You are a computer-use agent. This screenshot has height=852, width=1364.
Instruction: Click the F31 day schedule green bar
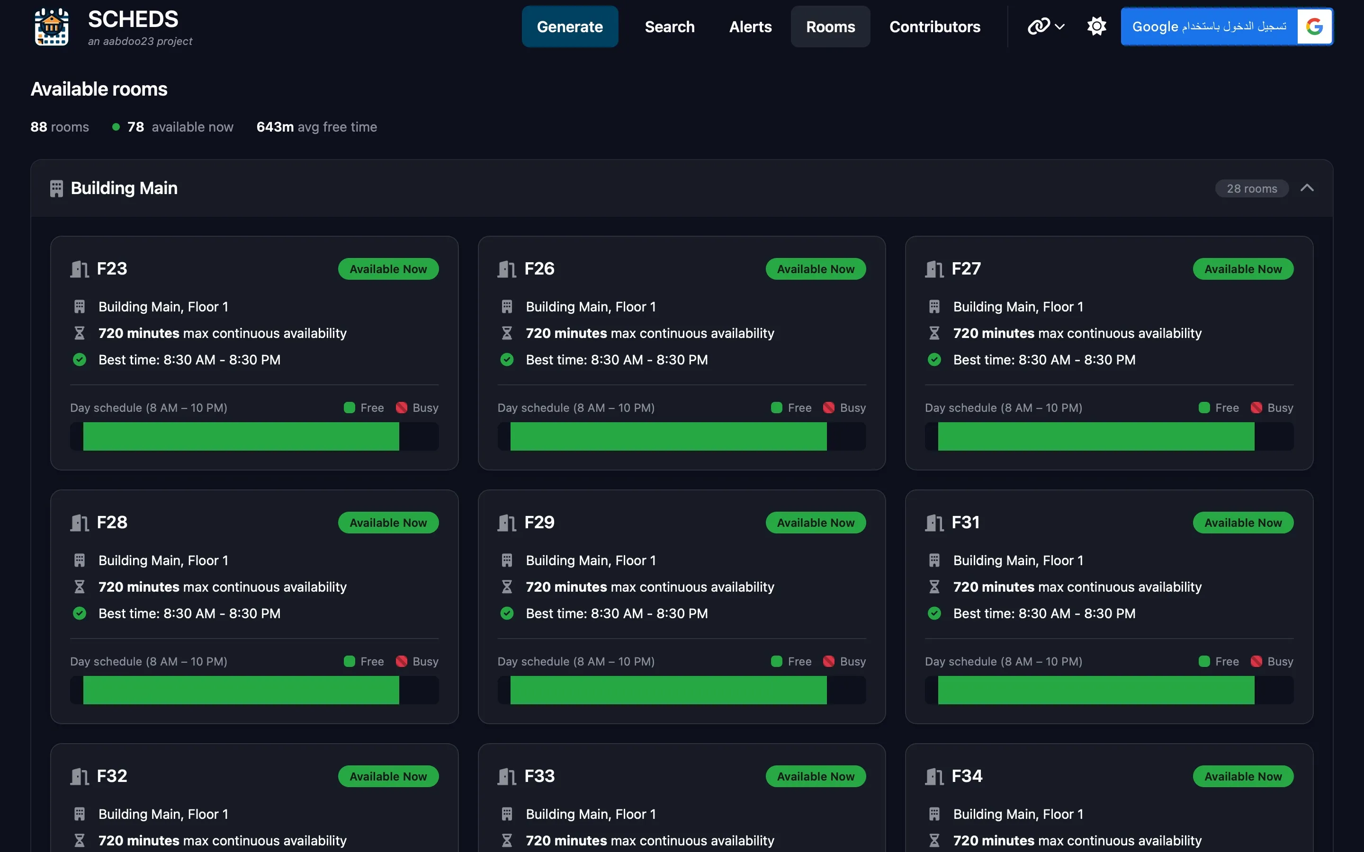(1096, 690)
